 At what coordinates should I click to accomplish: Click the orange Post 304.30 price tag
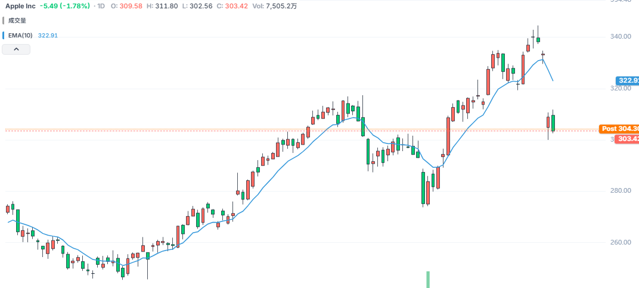(619, 129)
